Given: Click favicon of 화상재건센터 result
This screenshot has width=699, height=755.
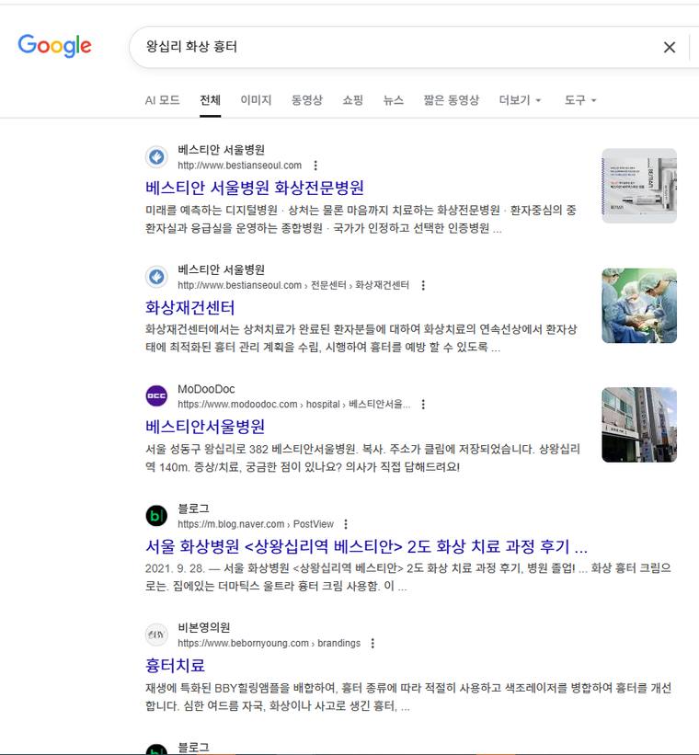Looking at the screenshot, I should click(x=156, y=277).
